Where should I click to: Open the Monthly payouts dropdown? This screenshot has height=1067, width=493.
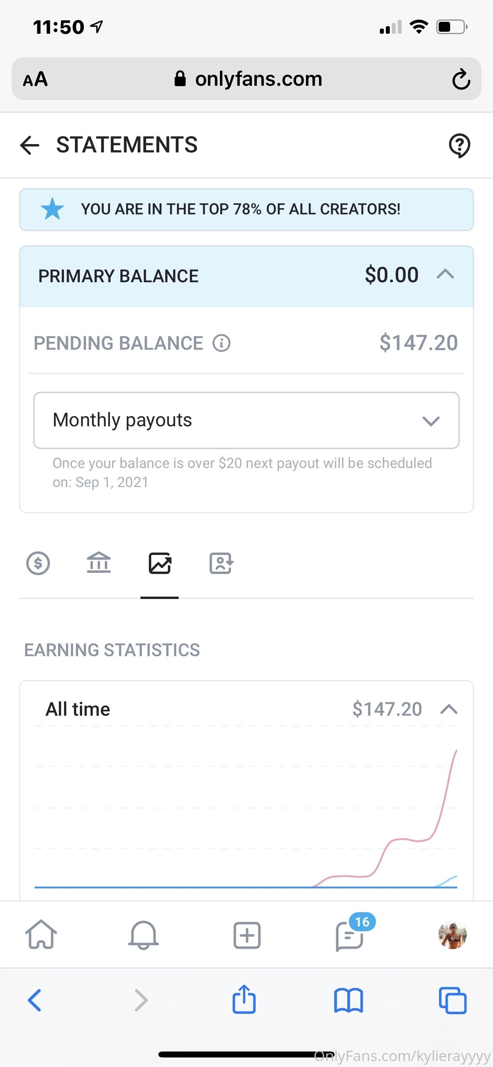(246, 420)
